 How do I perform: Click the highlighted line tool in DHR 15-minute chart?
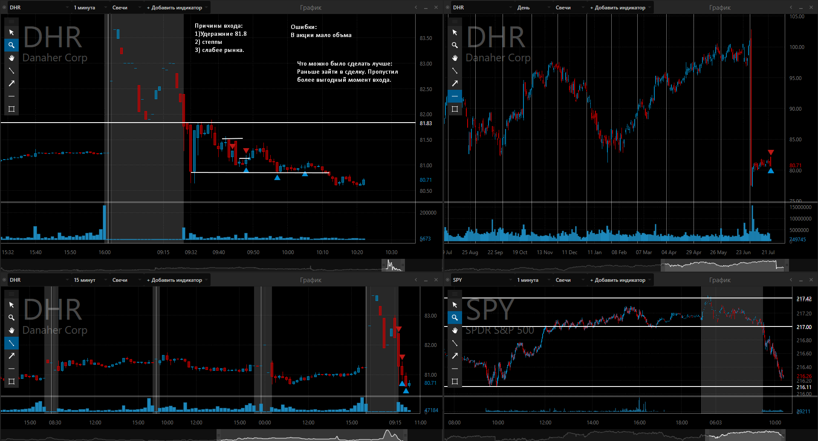(x=12, y=343)
